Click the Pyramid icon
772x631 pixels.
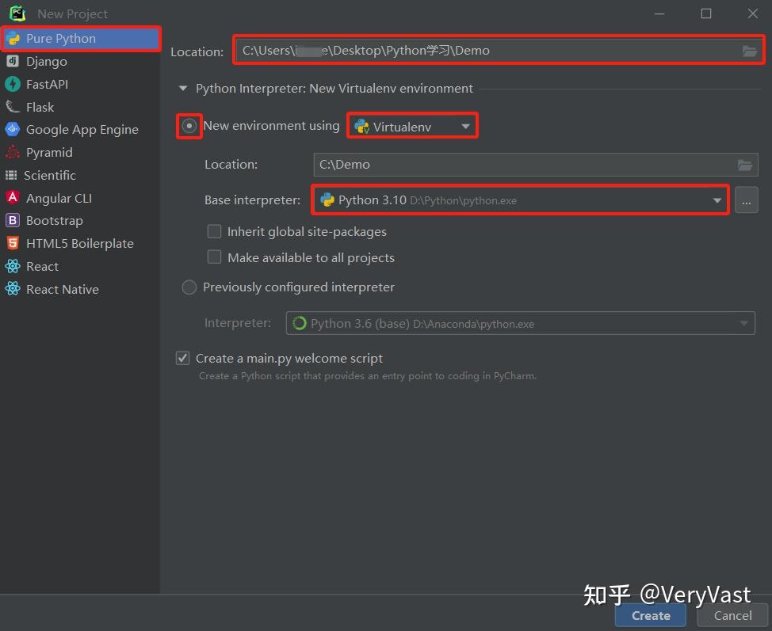[13, 152]
